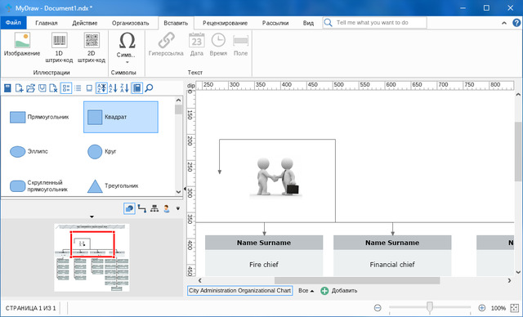Click the zoom slider handle

pos(430,307)
